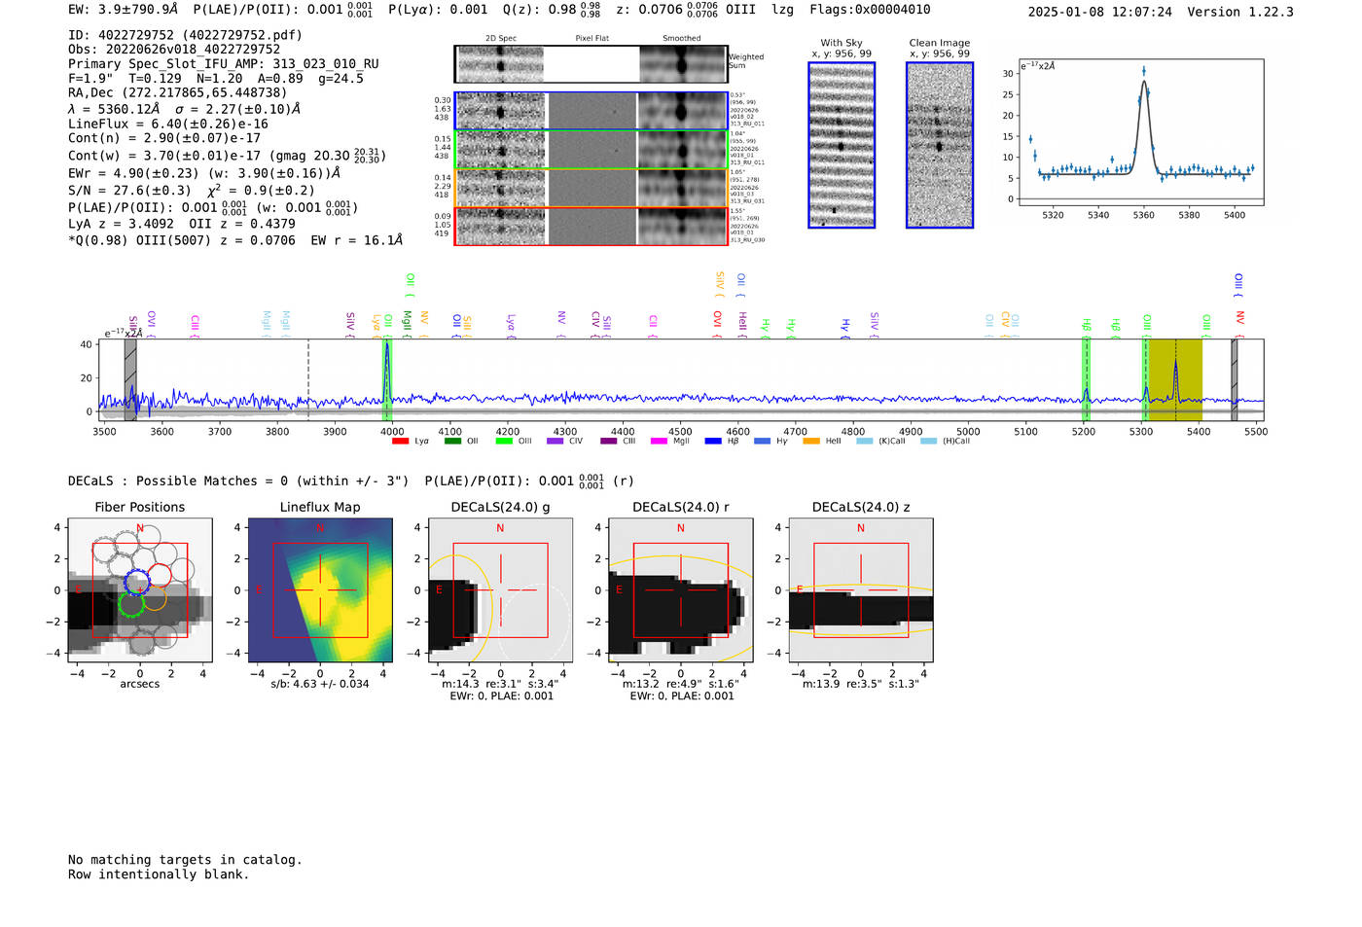
Task: Open the DECaLS(24.0) r cutout
Action: tap(681, 590)
